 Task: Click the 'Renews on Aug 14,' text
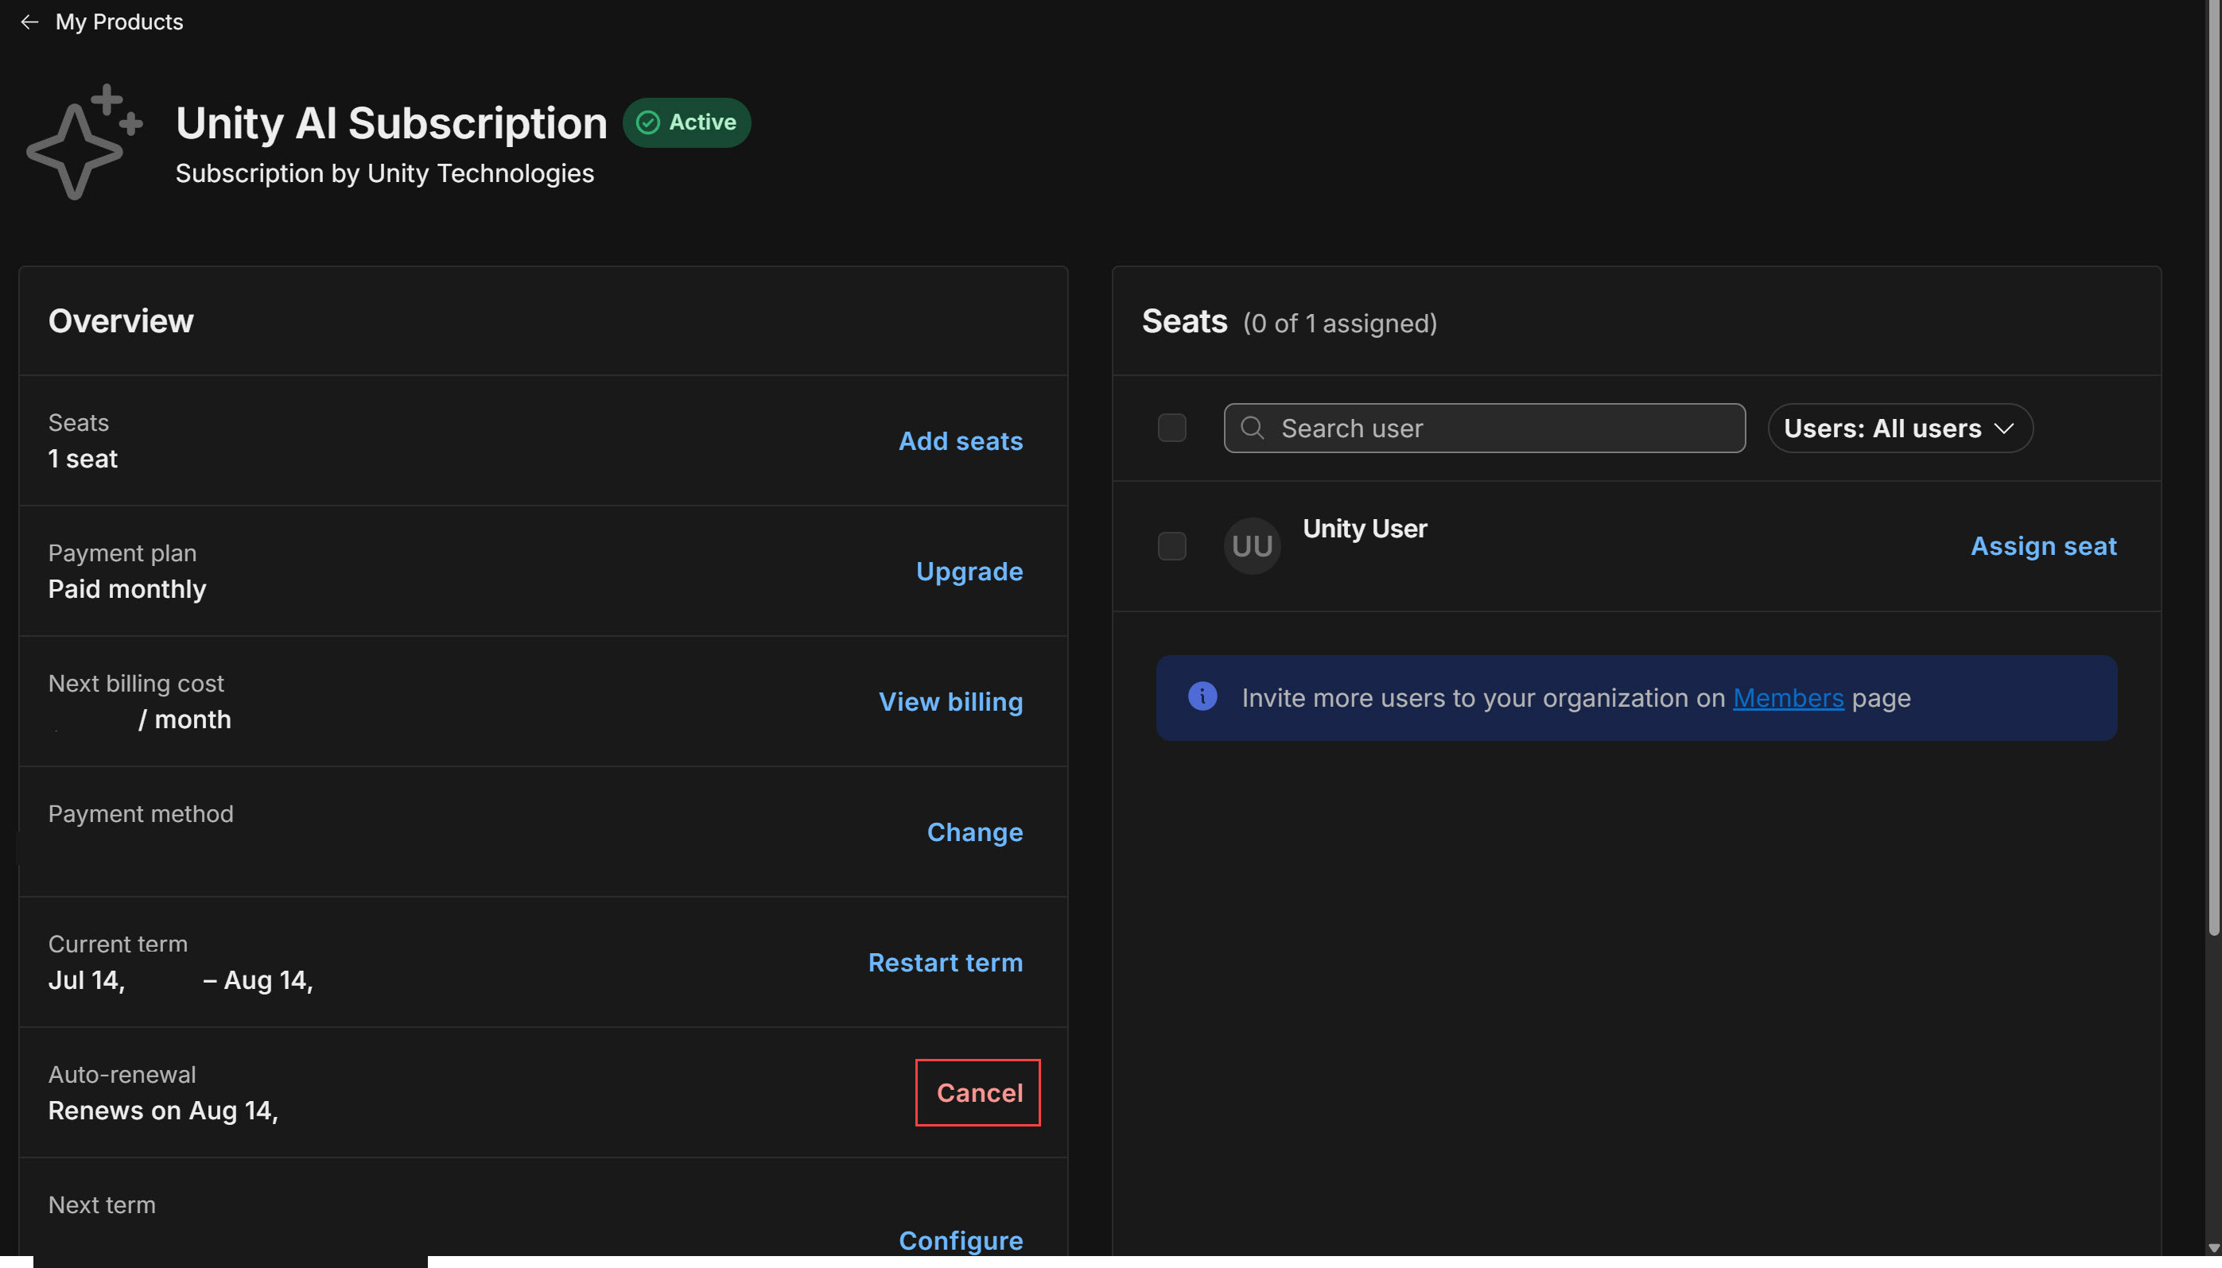(163, 1111)
